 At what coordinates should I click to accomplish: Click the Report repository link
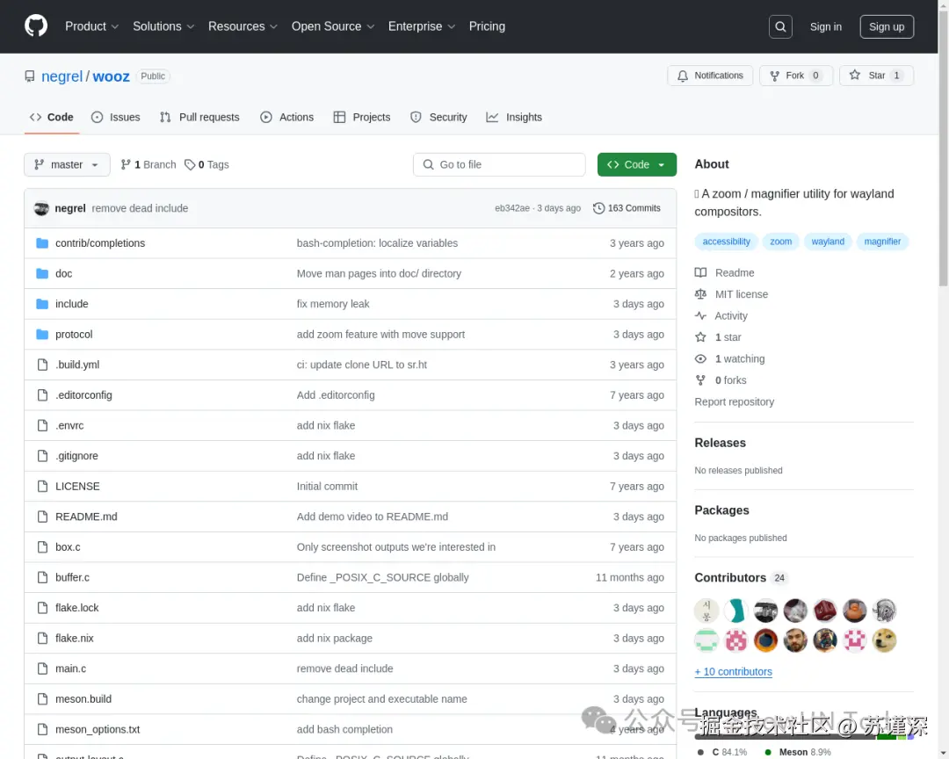click(x=734, y=401)
